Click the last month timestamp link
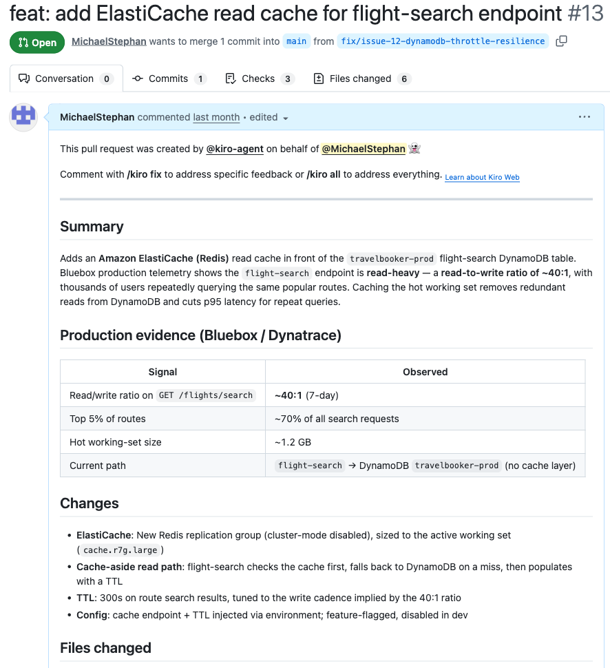The width and height of the screenshot is (610, 668). [216, 117]
